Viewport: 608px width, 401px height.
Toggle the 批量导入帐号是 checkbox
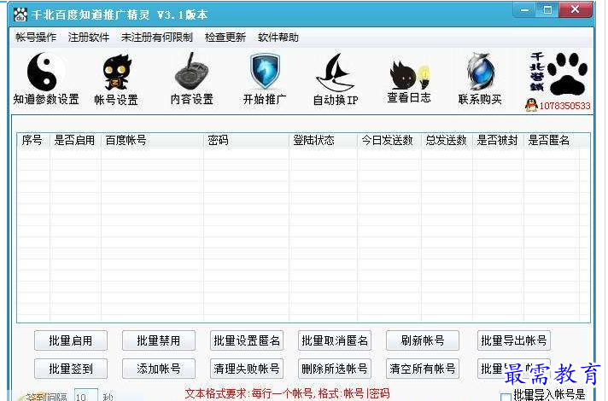[506, 397]
